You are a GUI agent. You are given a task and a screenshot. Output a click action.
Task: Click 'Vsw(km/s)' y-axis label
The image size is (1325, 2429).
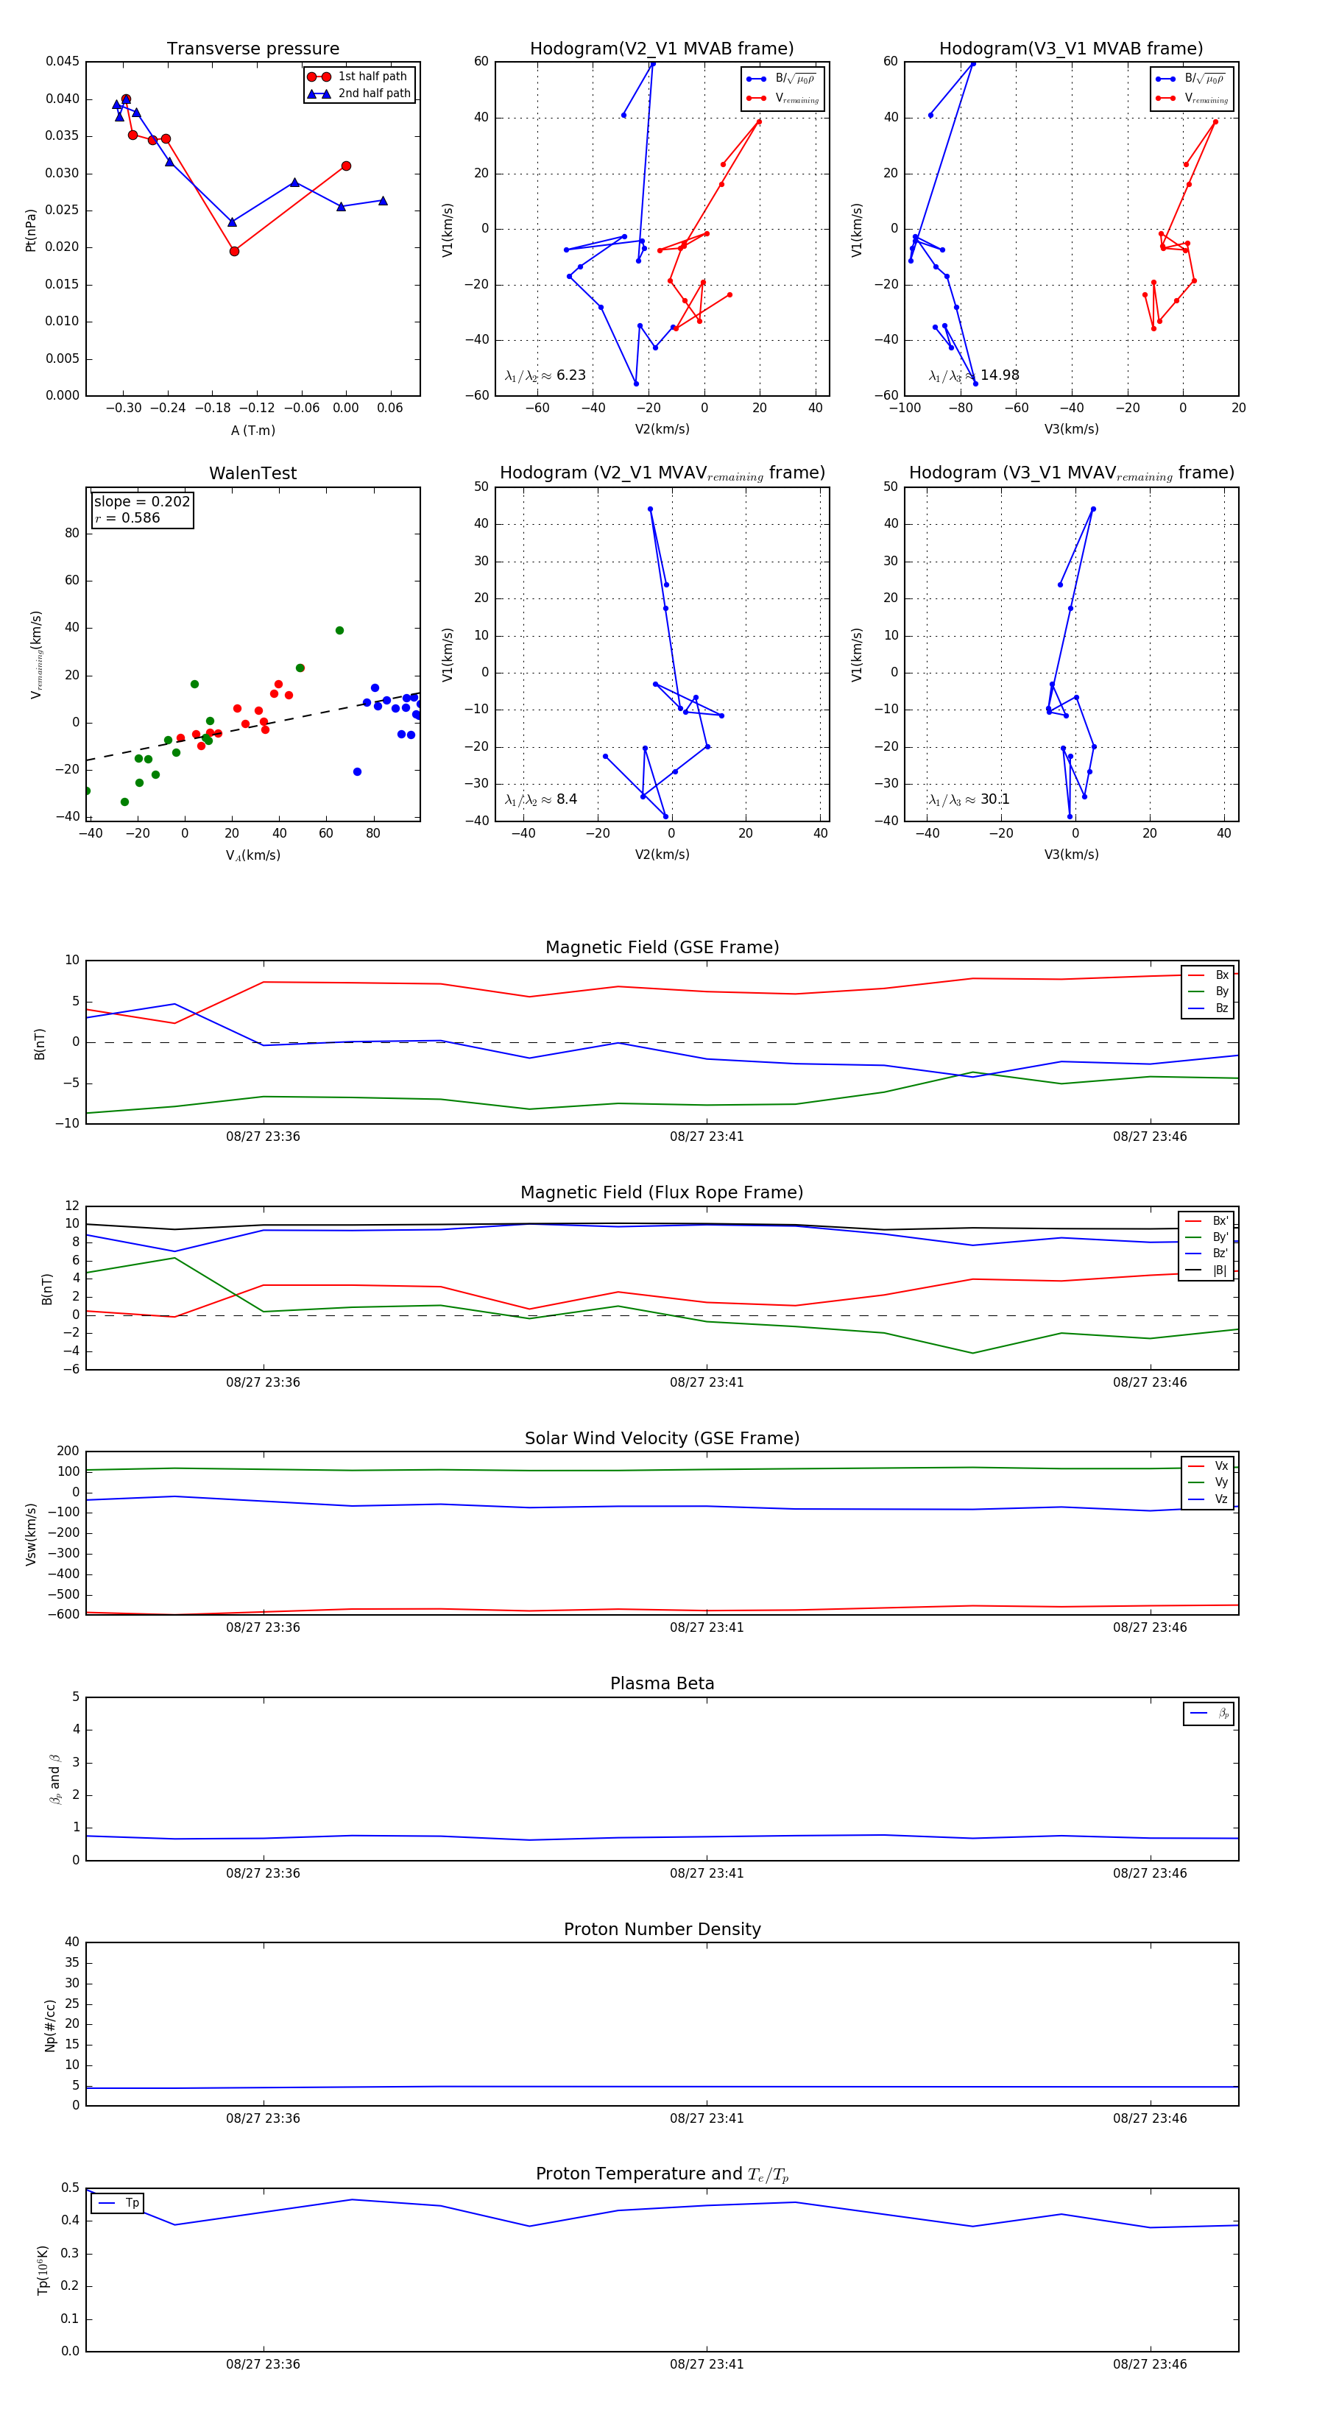click(31, 1533)
